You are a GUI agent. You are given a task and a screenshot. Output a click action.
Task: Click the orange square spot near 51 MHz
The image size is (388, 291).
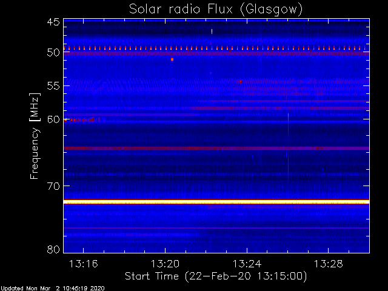pyautogui.click(x=172, y=59)
